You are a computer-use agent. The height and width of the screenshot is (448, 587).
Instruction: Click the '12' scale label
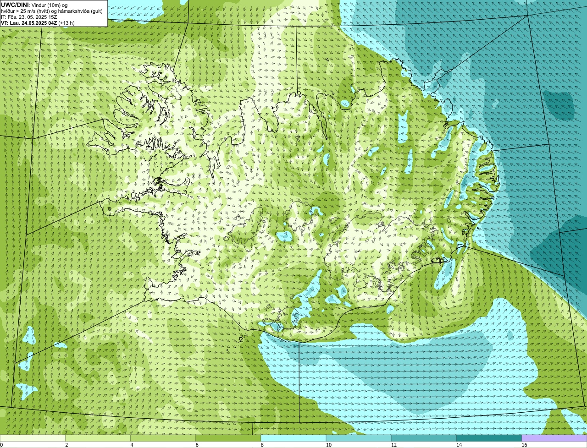click(394, 445)
